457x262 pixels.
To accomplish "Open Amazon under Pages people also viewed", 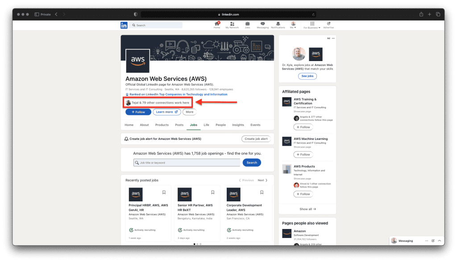I will [x=299, y=231].
